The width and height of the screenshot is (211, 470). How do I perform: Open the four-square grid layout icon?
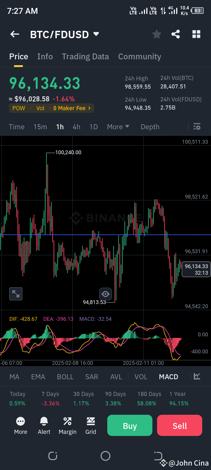tap(196, 34)
